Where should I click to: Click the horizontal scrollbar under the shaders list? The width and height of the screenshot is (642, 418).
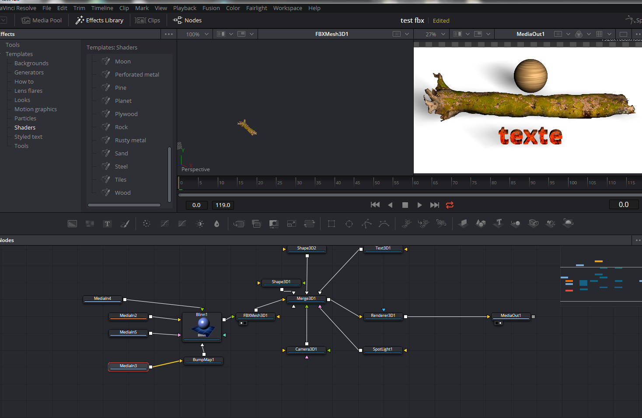tap(124, 205)
